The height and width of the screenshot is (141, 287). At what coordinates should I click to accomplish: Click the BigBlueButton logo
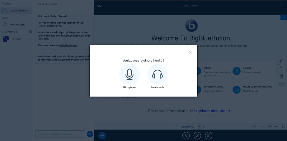(x=192, y=26)
